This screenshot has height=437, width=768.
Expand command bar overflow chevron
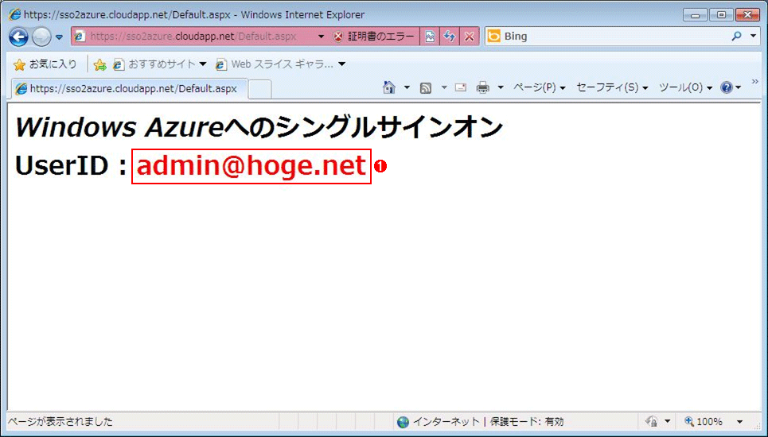(754, 82)
